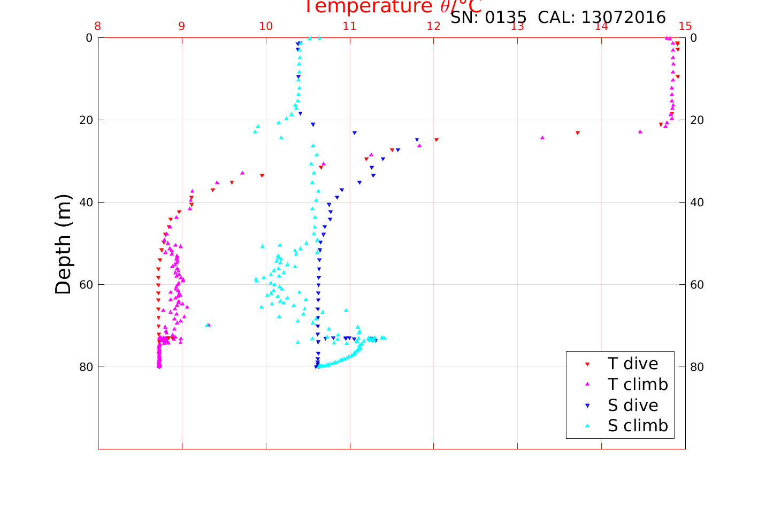Screen dimensions: 758x505
Task: Click the cyan S climb legend marker
Action: coord(587,426)
